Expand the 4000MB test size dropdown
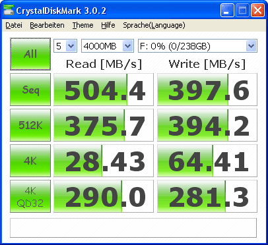 [128, 46]
